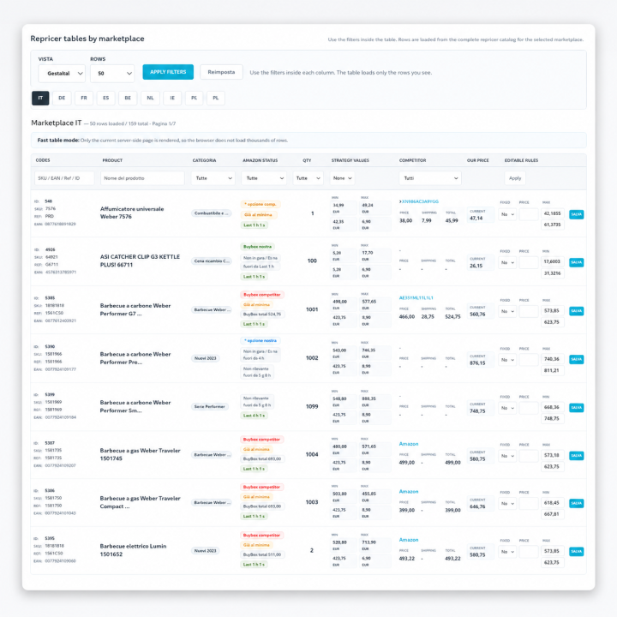Save the Affumicatore universale Weber 7576 row
Screen dimensions: 617x617
point(576,214)
